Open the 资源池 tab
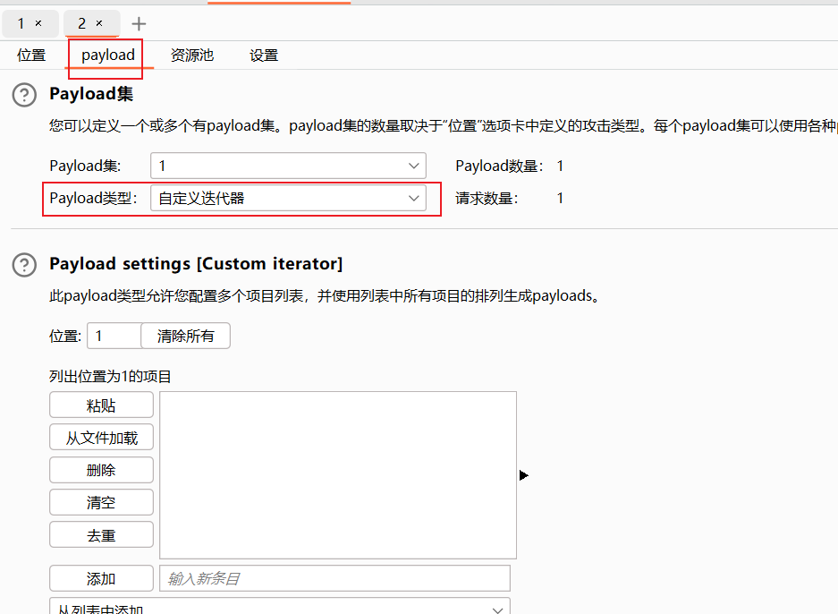The height and width of the screenshot is (614, 838). pos(192,55)
